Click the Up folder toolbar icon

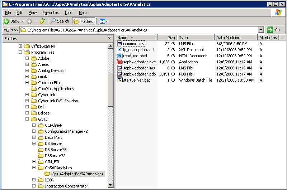tap(43, 21)
